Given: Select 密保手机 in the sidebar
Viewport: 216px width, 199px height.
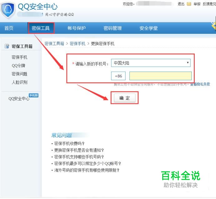Looking at the screenshot, I should pos(19,57).
